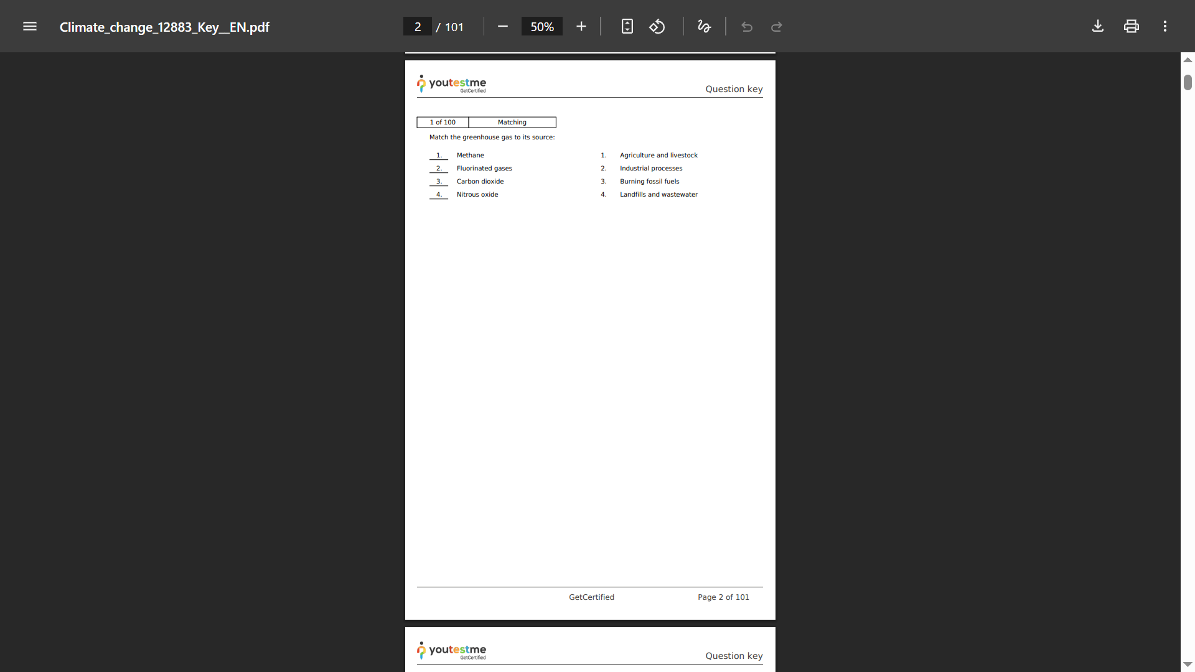Click the page number input field
Image resolution: width=1195 pixels, height=672 pixels.
click(x=418, y=27)
